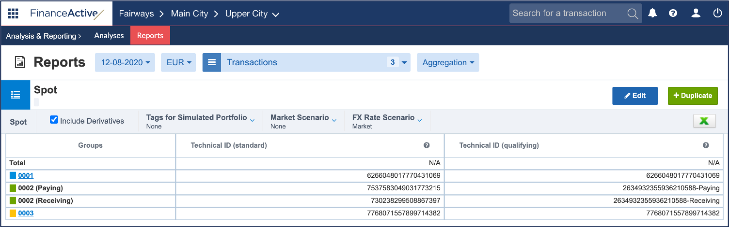Open the Aggregation dropdown

pyautogui.click(x=448, y=62)
